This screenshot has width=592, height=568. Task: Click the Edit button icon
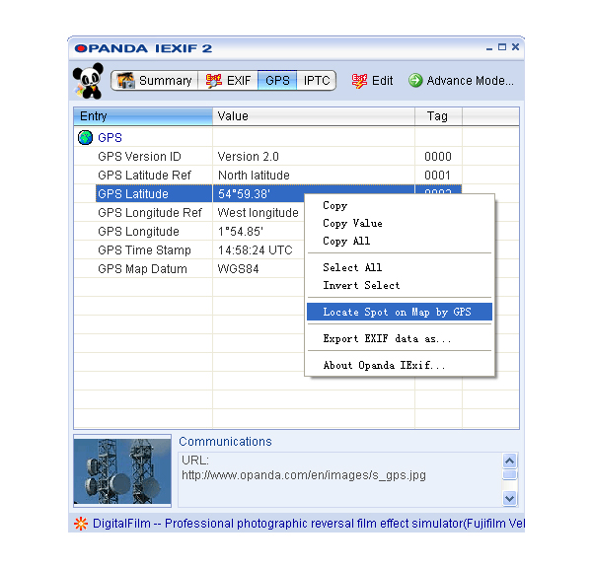359,81
